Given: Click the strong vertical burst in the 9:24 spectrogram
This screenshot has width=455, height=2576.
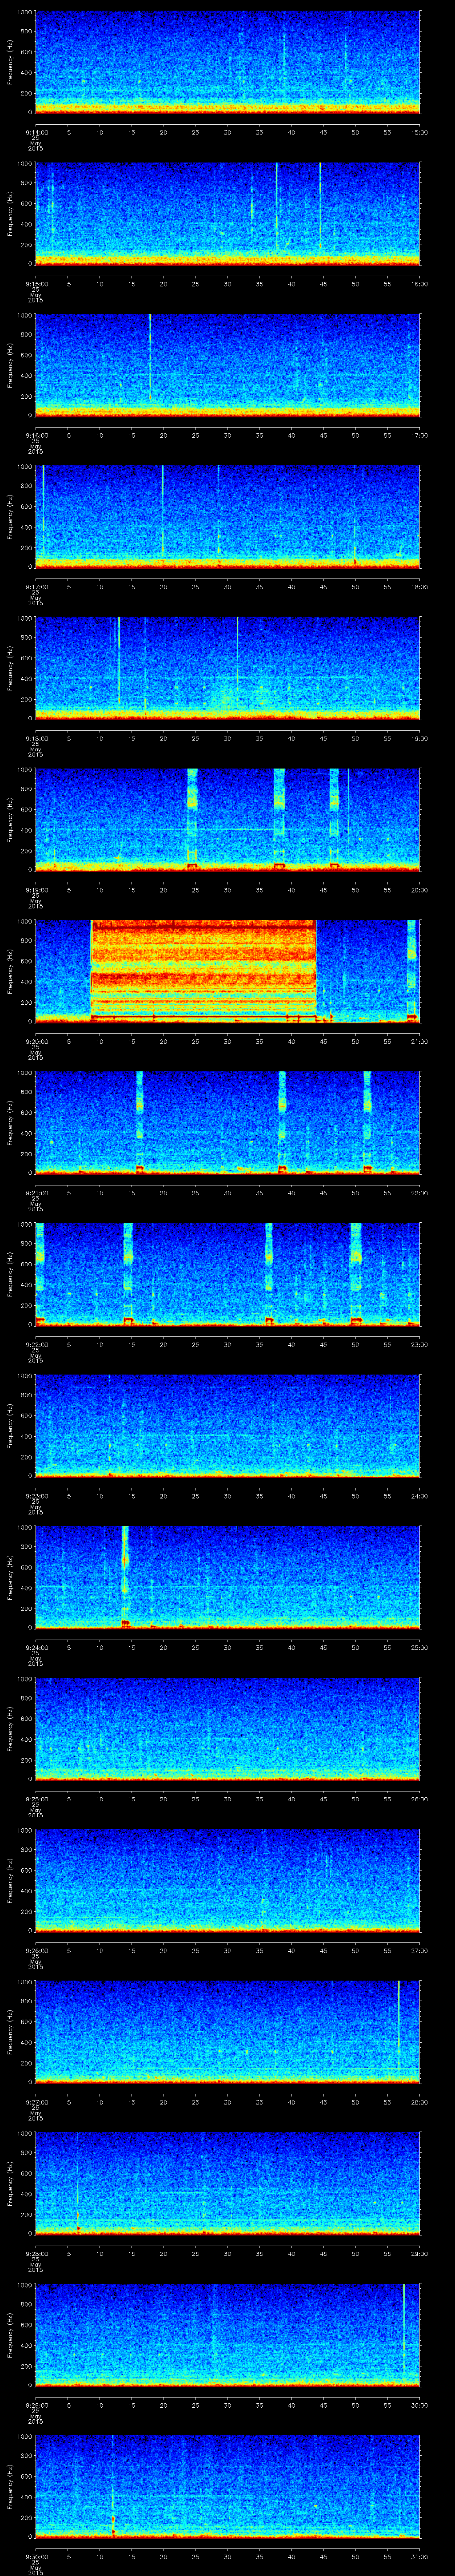Looking at the screenshot, I should 125,1577.
